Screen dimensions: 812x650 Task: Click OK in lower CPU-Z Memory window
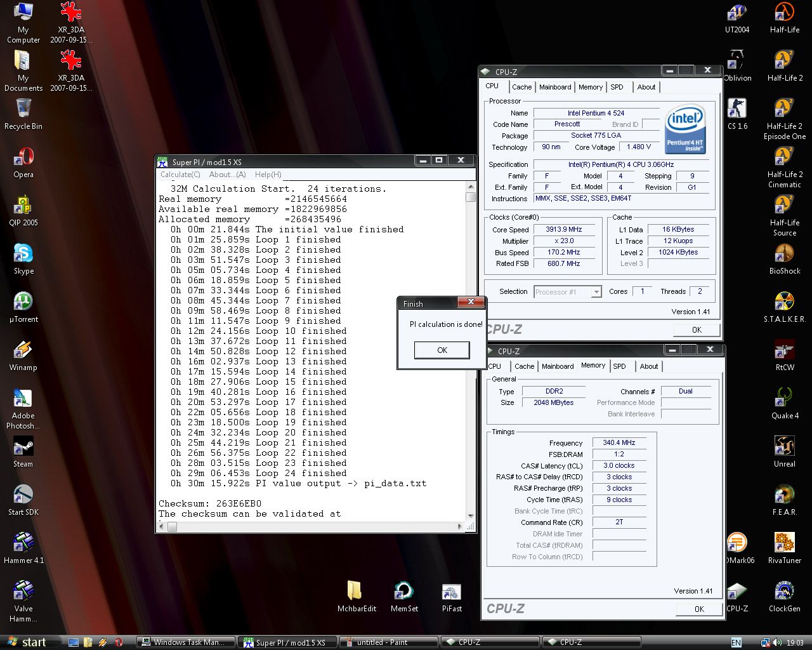[x=699, y=609]
